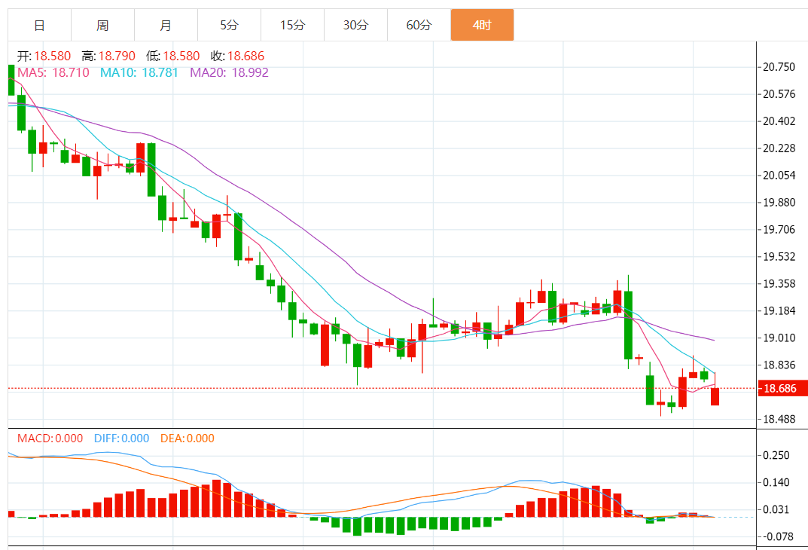The height and width of the screenshot is (550, 808).
Task: Click the MA10: 18.781 indicator label
Action: 139,72
